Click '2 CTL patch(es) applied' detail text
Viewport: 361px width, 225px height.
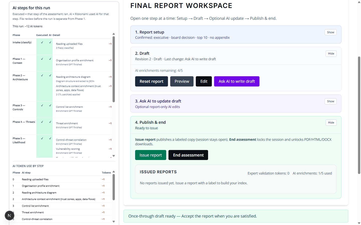tap(68, 94)
